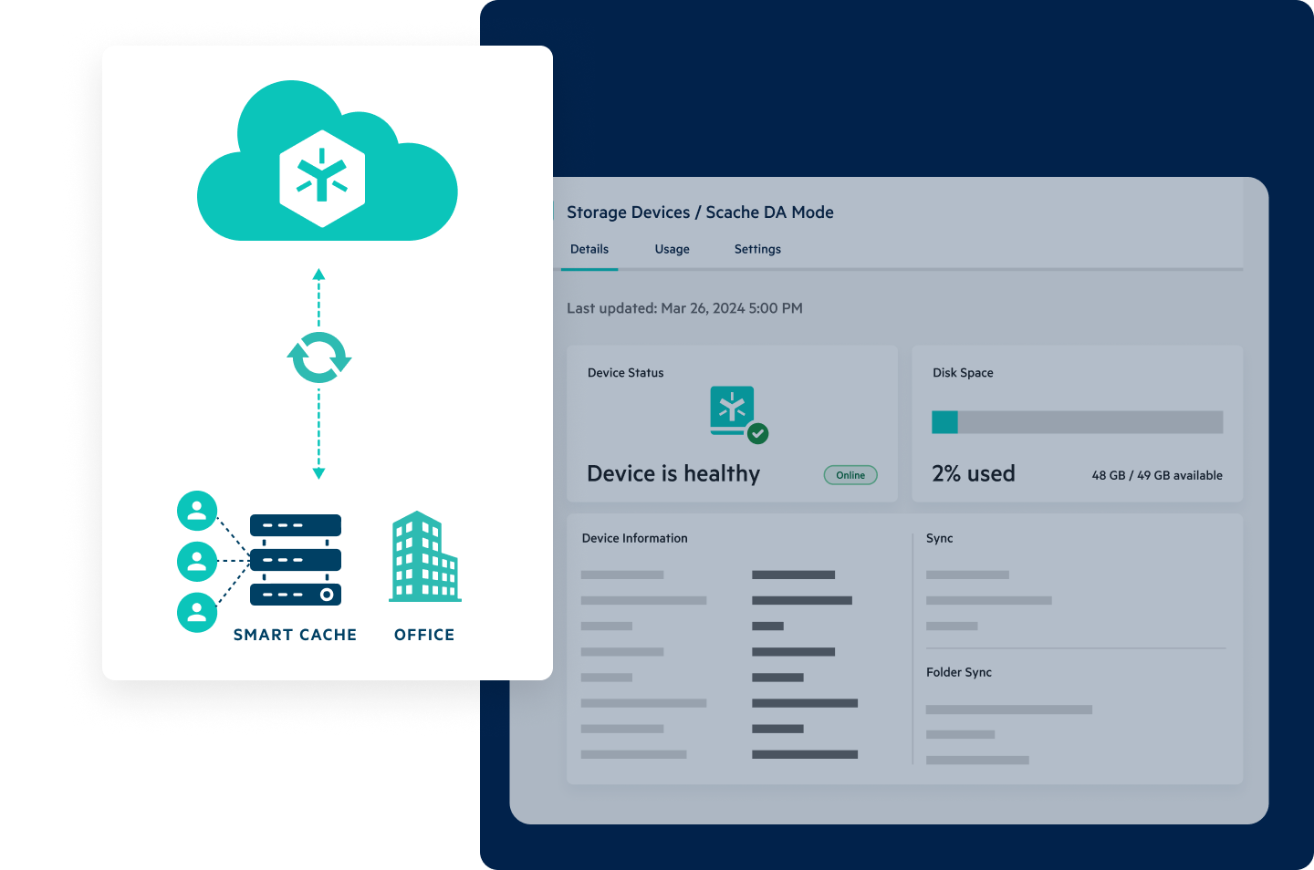Screen dimensions: 1314x870
Task: Click the Smart Cache server icon
Action: pyautogui.click(x=295, y=561)
